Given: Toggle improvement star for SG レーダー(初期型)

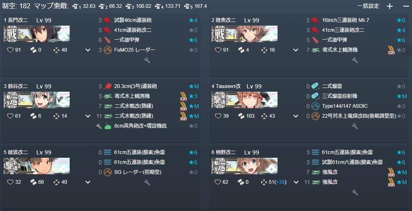Looking at the screenshot, I should point(193,172).
